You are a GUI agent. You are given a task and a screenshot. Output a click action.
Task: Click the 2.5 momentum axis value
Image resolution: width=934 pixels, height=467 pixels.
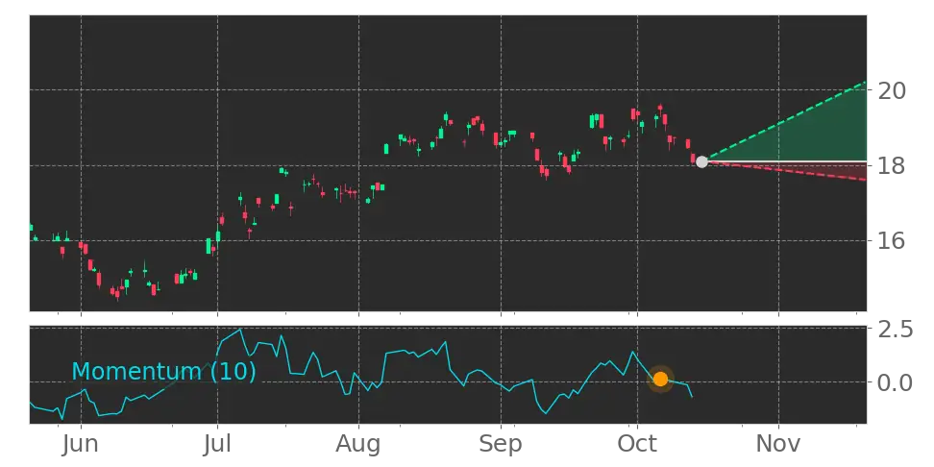pos(896,329)
